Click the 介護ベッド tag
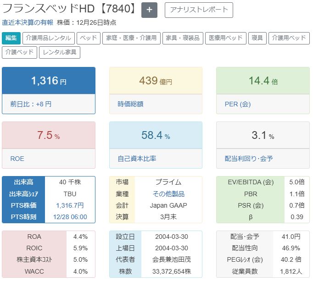 coord(20,52)
